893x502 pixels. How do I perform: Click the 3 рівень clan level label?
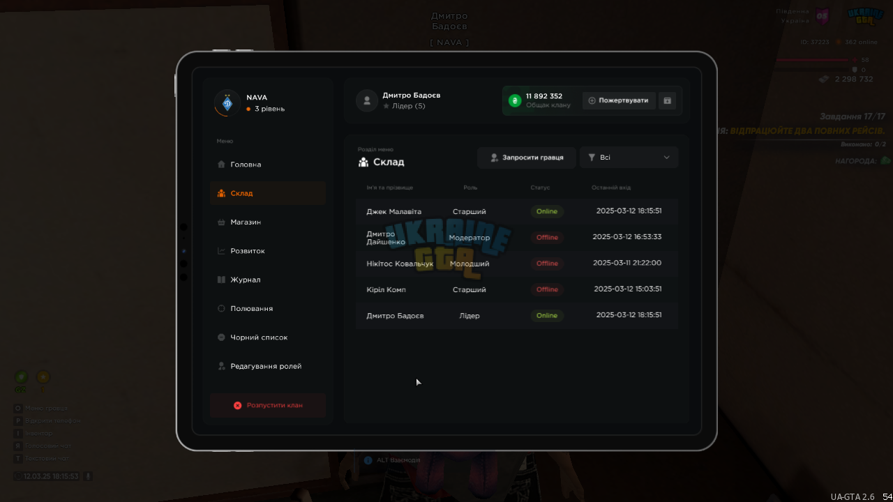[x=269, y=109]
